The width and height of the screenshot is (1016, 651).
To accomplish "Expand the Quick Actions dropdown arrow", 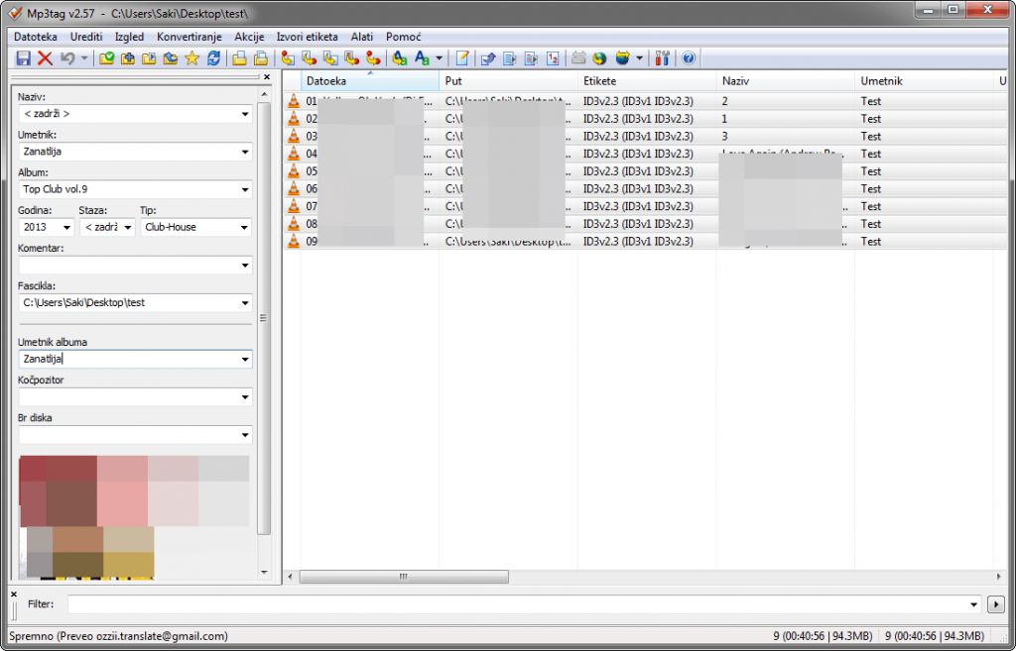I will point(439,58).
